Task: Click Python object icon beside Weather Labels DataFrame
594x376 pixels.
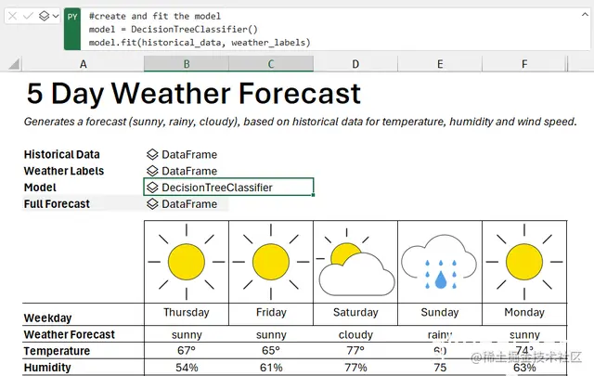Action: click(x=152, y=171)
